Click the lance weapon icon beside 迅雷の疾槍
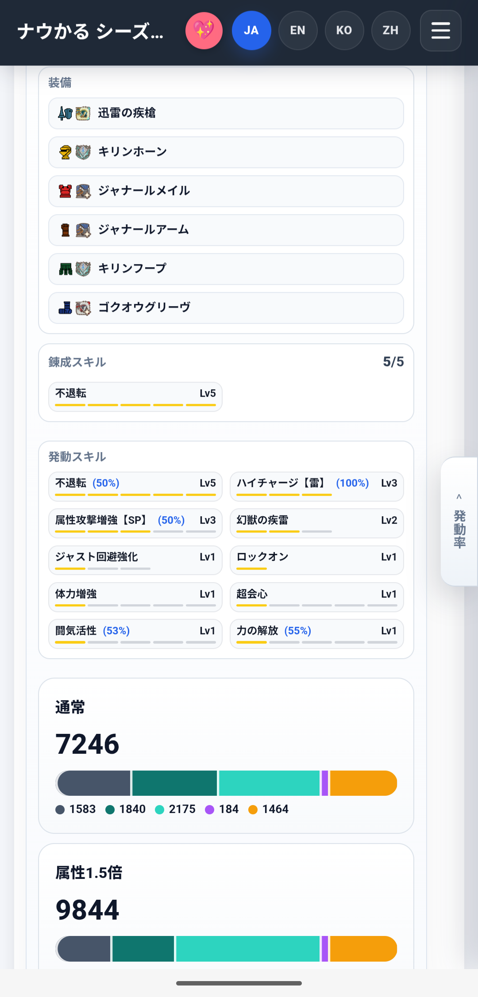478x997 pixels. tap(66, 113)
